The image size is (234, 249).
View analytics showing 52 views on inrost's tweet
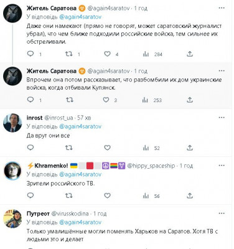(x=151, y=148)
